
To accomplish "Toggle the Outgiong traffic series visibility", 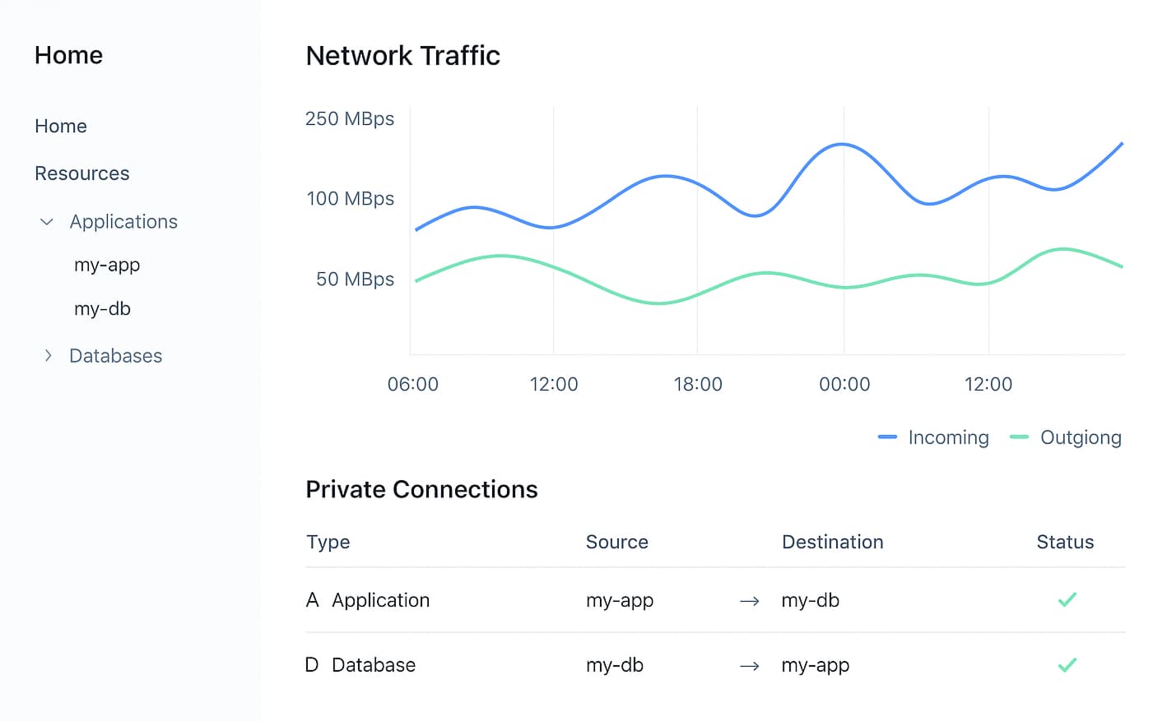I will pyautogui.click(x=1066, y=437).
